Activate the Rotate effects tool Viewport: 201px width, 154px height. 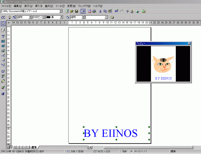click(3, 71)
